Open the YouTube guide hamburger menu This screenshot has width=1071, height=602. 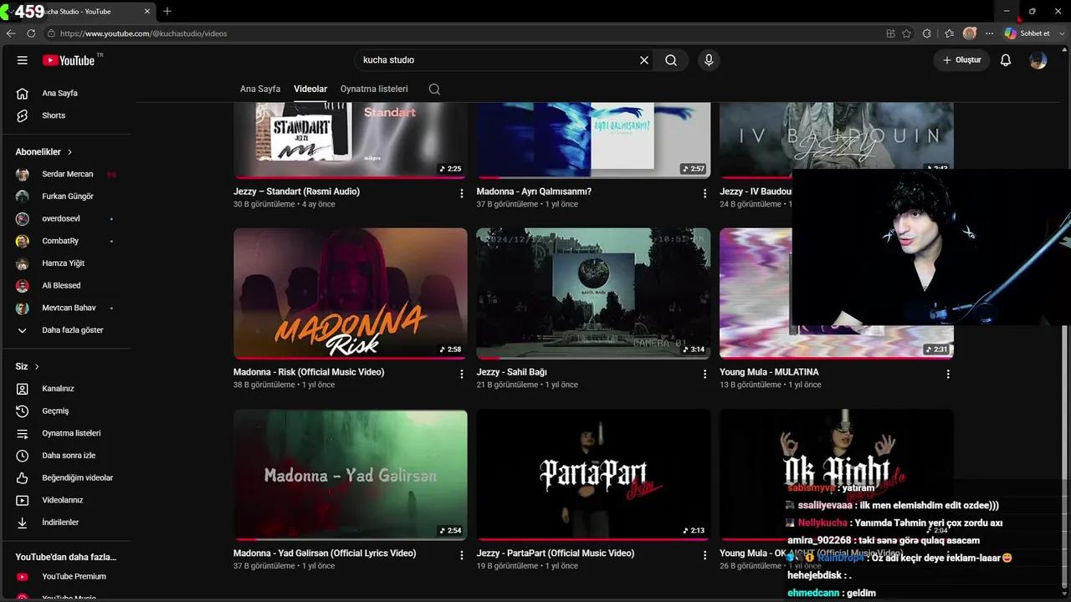tap(23, 60)
